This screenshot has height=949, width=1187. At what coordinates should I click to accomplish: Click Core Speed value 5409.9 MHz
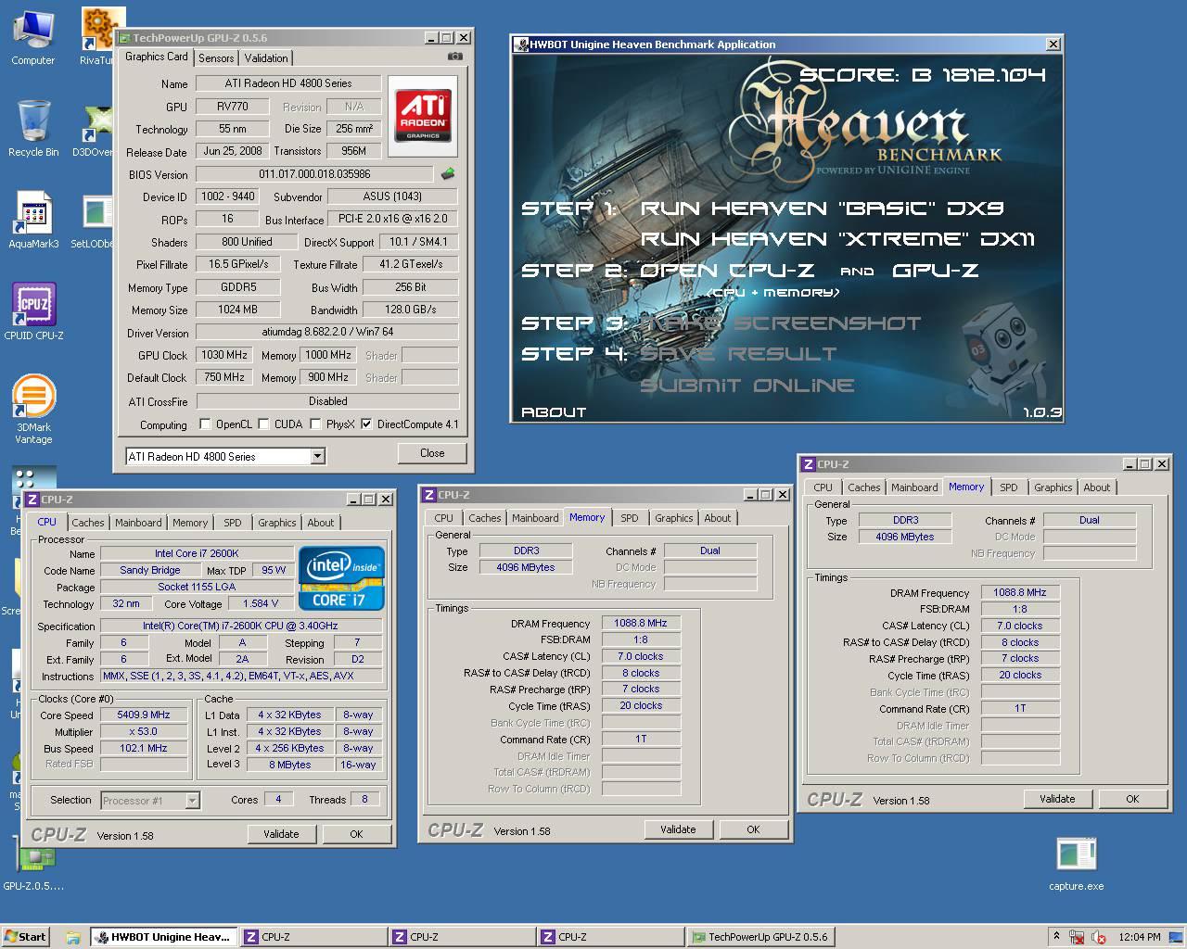click(x=144, y=715)
